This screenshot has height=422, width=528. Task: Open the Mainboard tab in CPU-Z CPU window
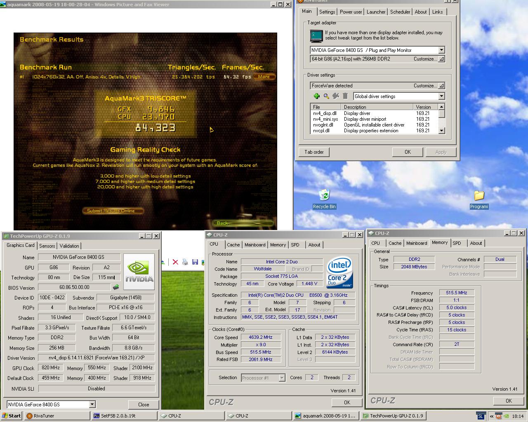tap(255, 245)
